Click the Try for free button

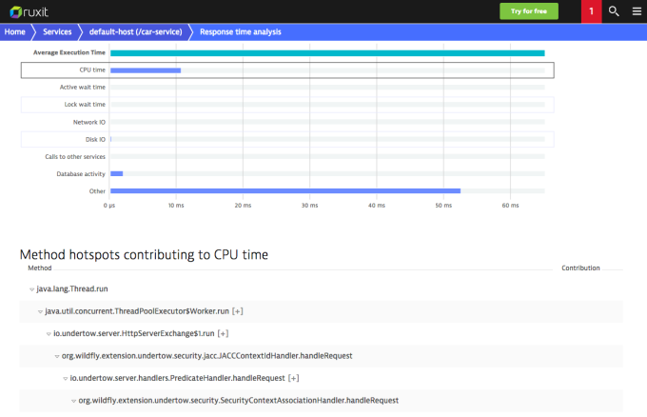point(529,11)
